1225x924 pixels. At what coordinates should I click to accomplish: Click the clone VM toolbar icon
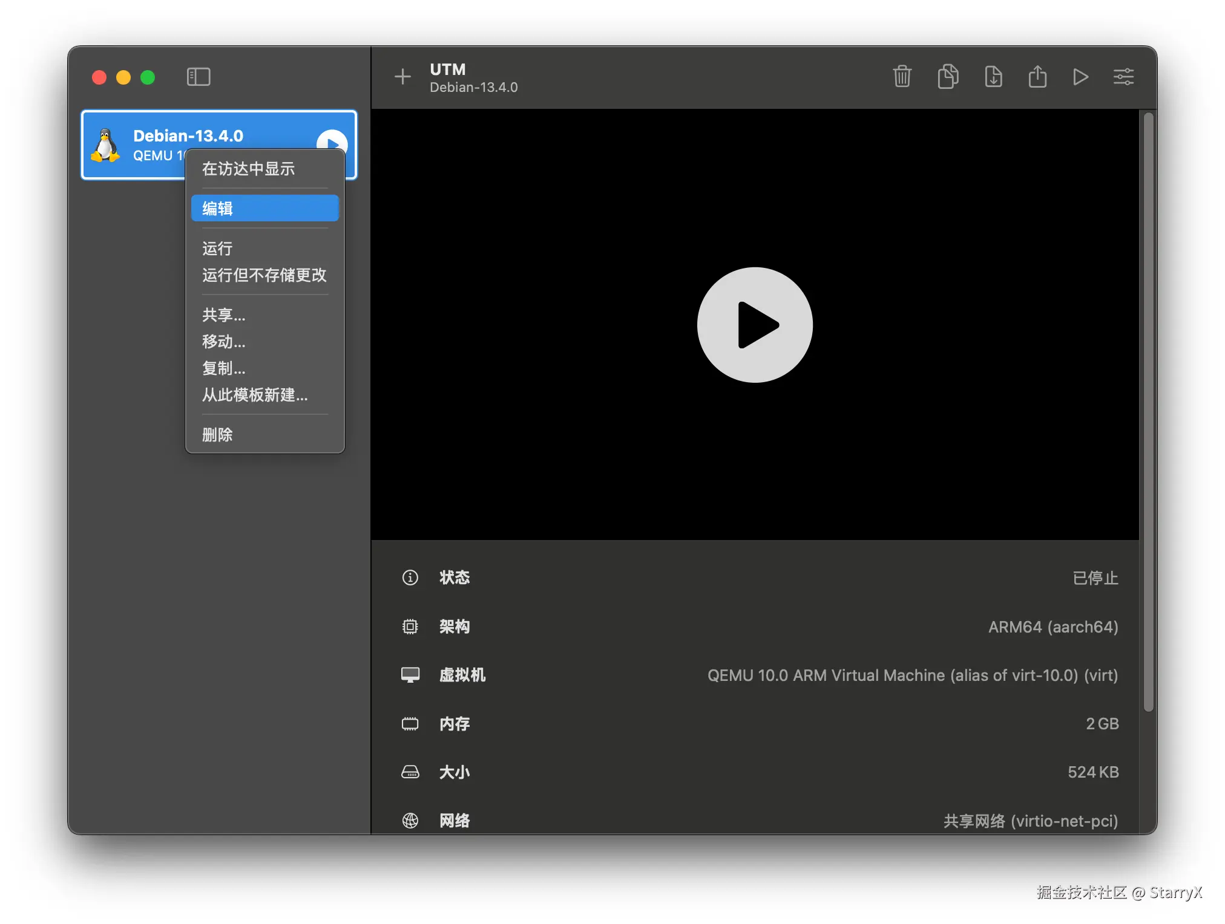(948, 77)
